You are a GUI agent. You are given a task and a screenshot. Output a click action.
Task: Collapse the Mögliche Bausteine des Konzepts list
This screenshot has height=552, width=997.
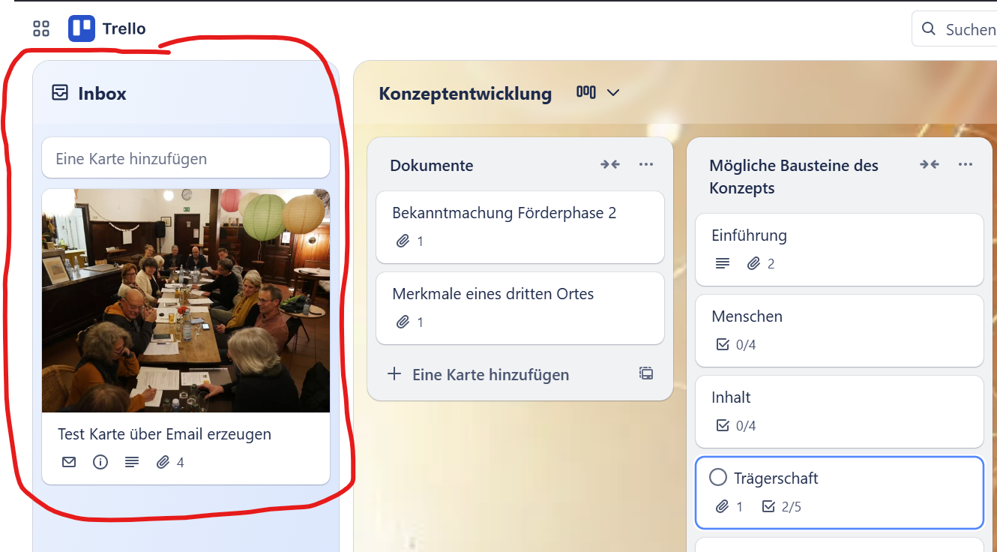(929, 164)
